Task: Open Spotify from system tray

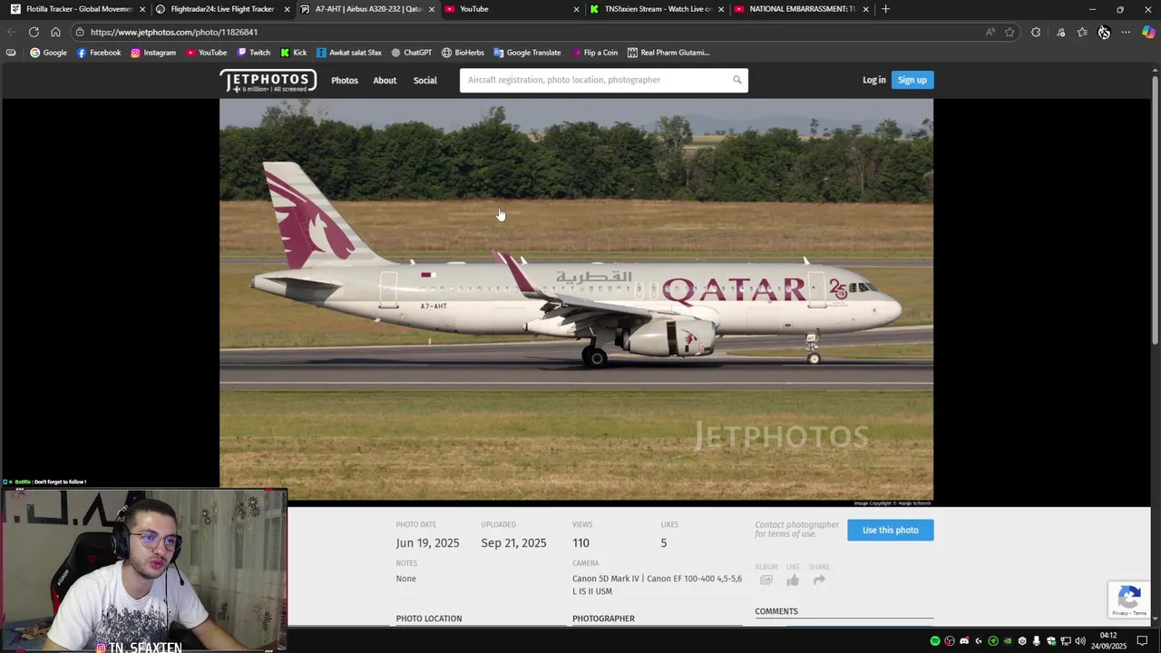Action: click(x=935, y=641)
